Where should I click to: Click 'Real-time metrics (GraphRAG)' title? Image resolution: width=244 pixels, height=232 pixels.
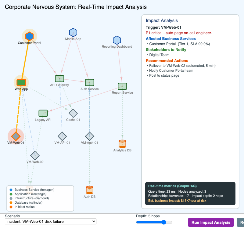click(x=172, y=186)
